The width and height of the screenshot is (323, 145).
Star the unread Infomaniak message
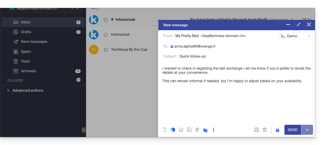[x=106, y=20]
